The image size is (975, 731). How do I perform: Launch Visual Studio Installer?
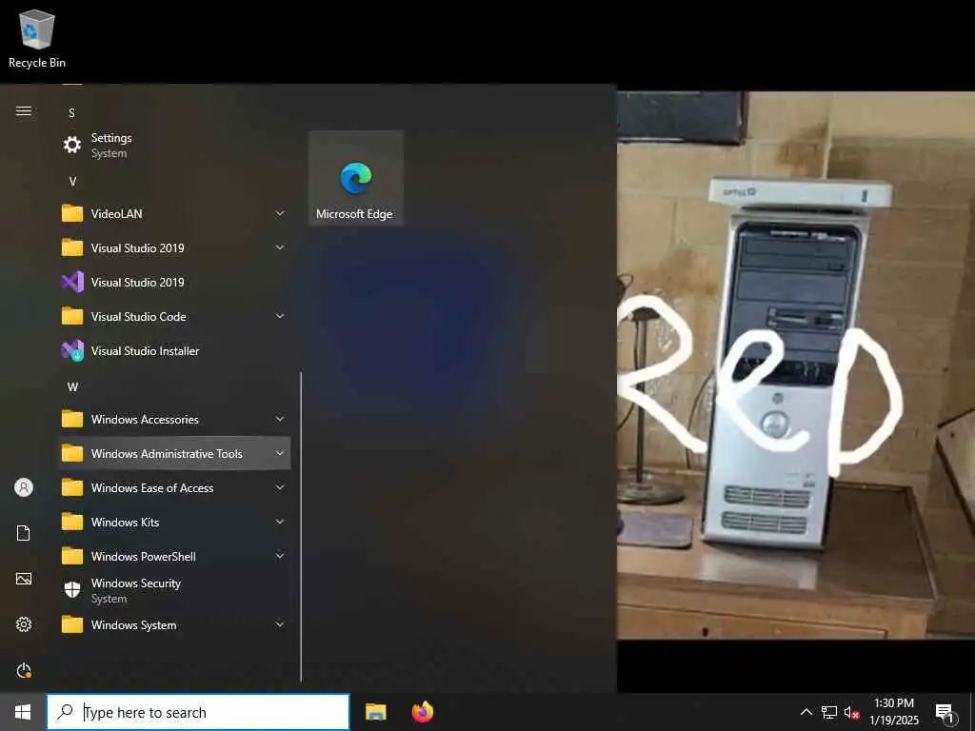174,350
